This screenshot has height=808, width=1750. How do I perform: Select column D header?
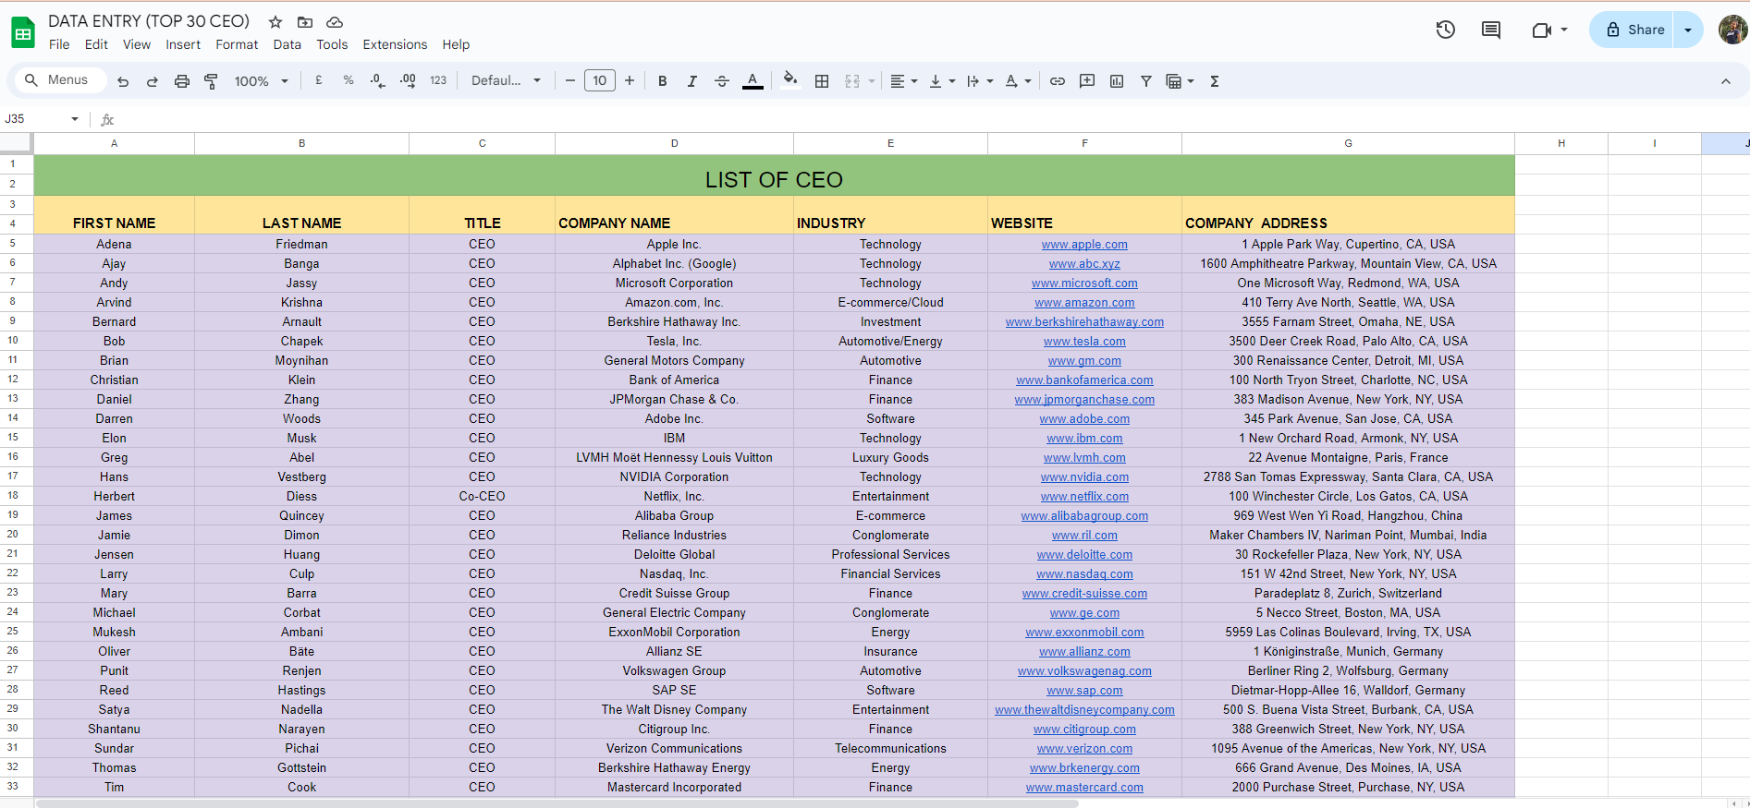[x=675, y=143]
